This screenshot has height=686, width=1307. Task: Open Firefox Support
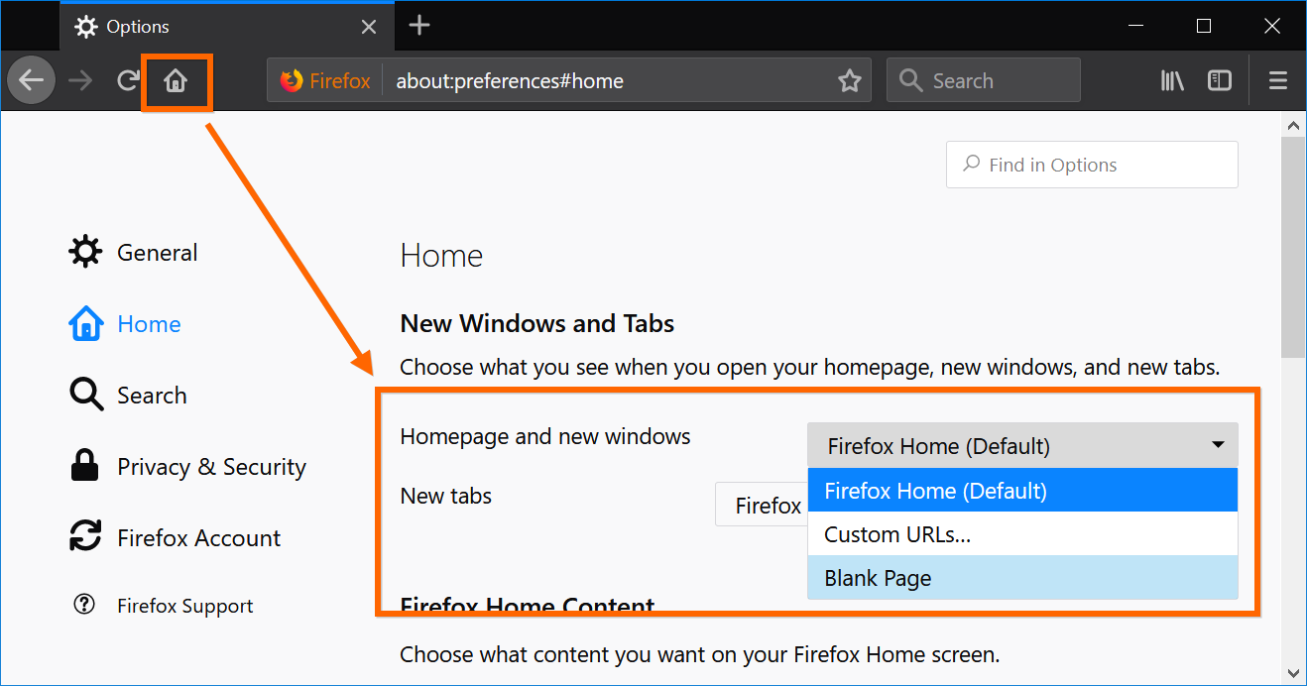184,605
